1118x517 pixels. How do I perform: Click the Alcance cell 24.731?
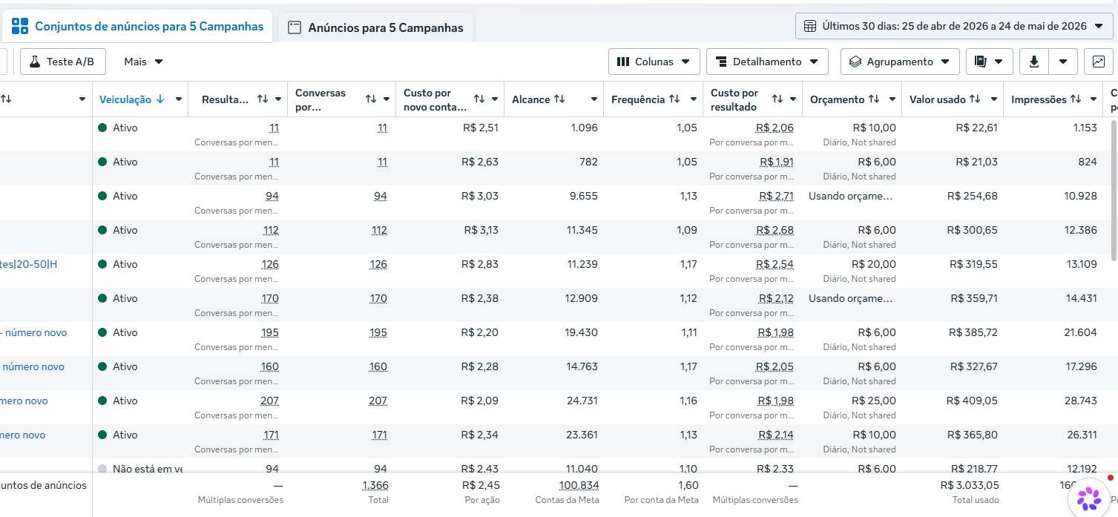(x=582, y=401)
